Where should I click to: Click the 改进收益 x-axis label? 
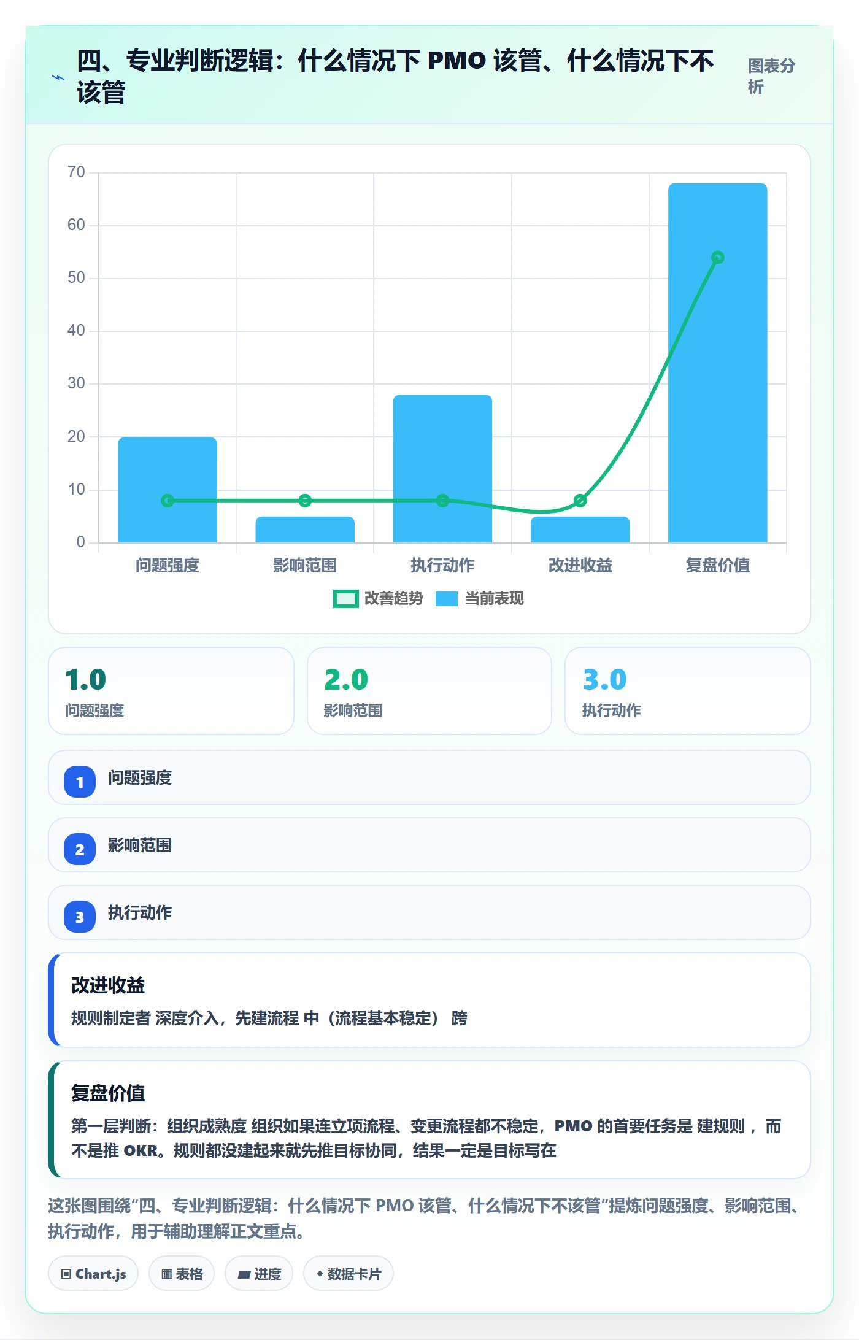[x=580, y=565]
